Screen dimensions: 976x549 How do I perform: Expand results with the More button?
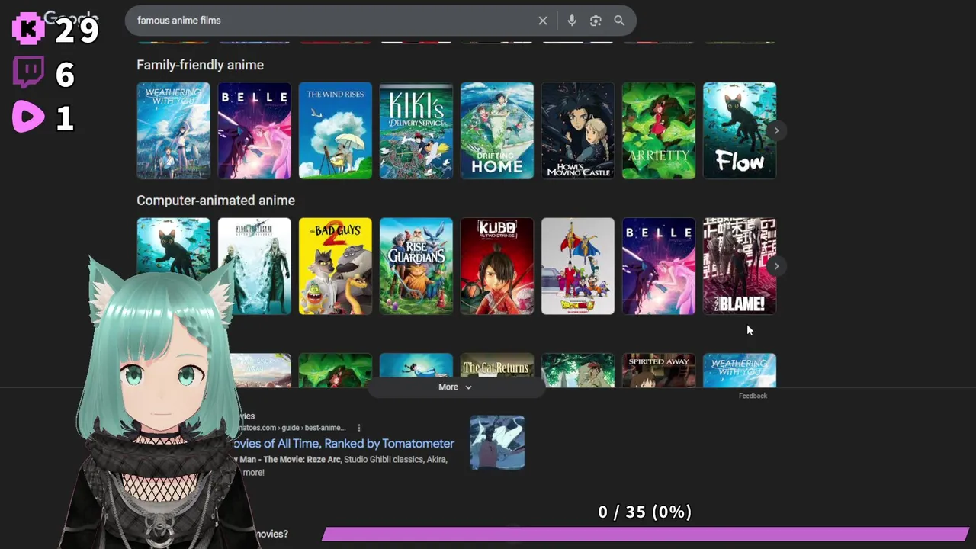[455, 387]
